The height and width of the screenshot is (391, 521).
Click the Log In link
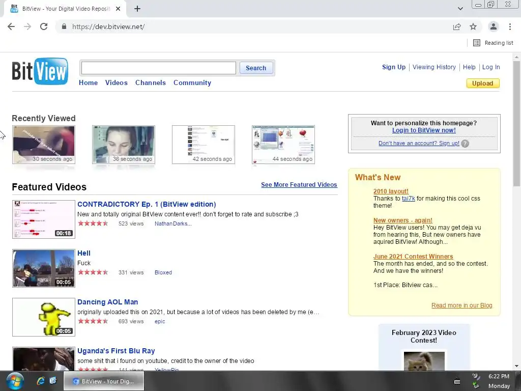(491, 67)
